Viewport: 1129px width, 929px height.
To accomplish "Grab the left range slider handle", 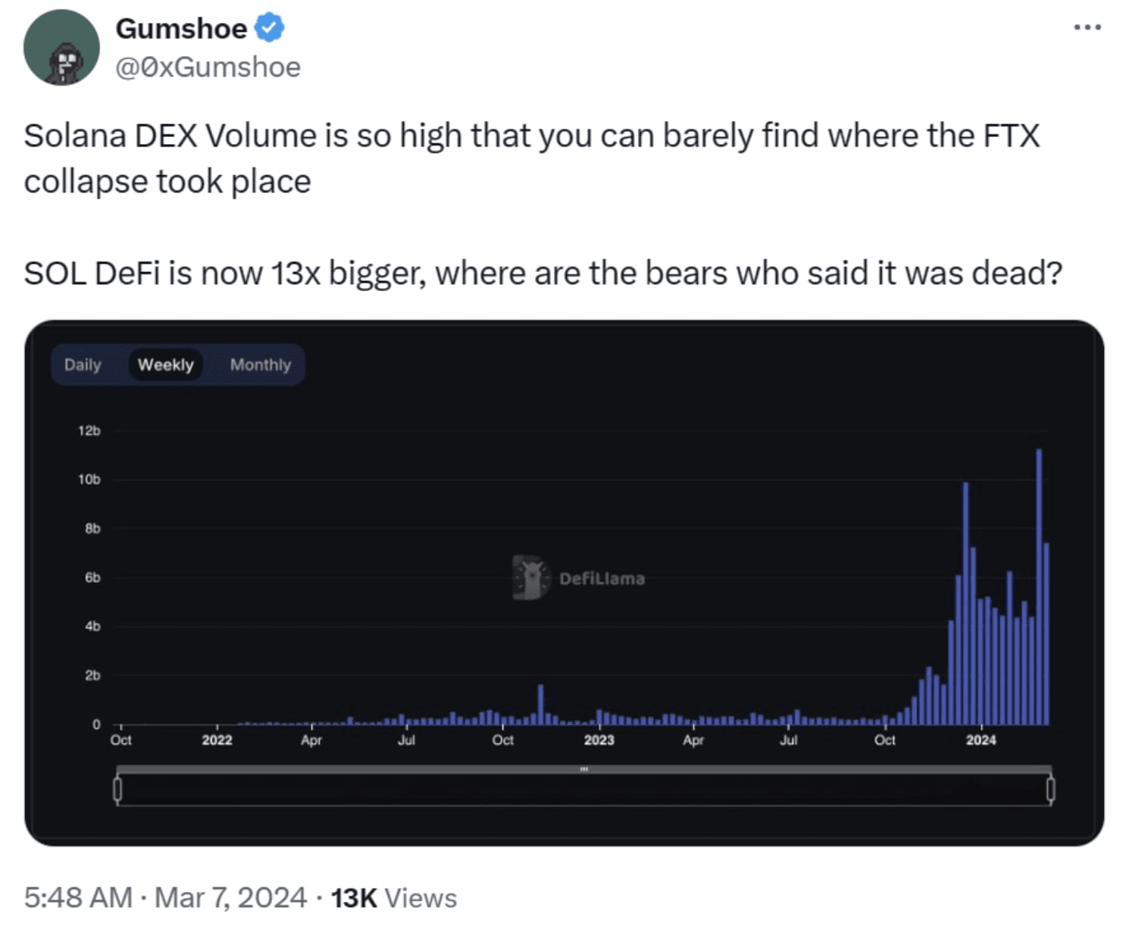I will click(117, 789).
